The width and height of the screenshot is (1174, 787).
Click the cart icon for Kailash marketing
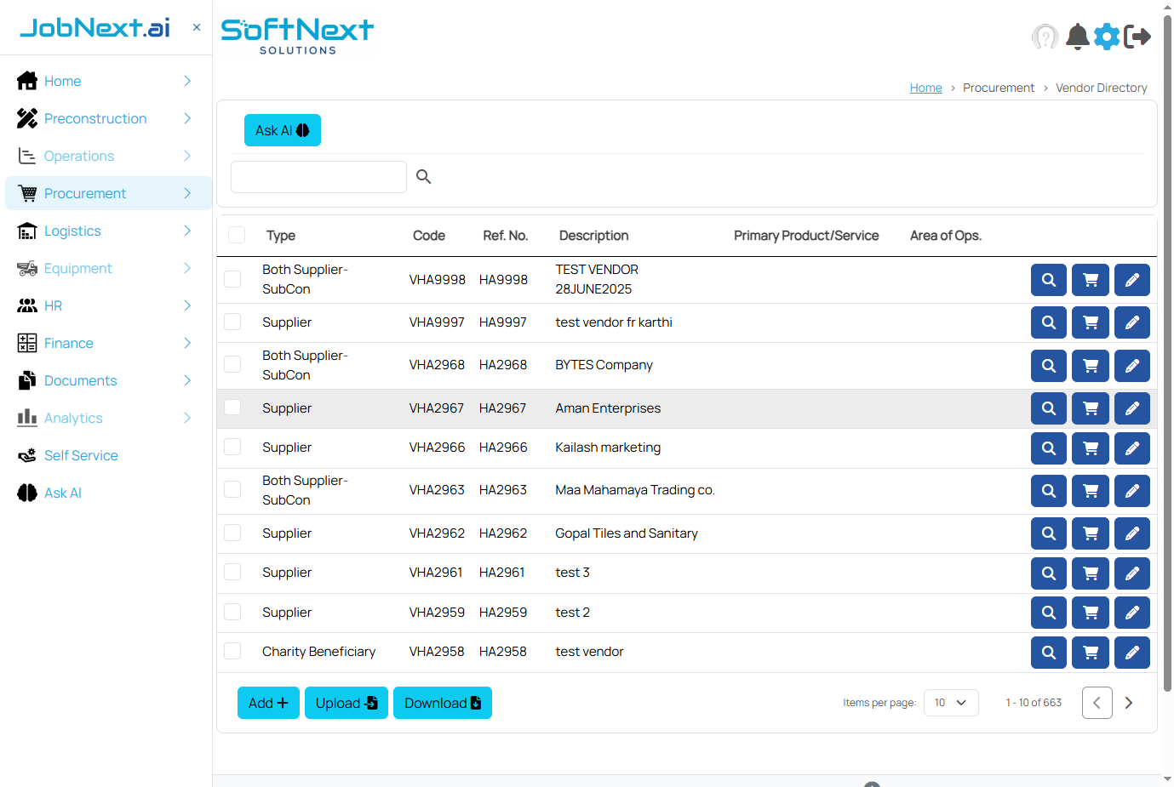pyautogui.click(x=1090, y=448)
